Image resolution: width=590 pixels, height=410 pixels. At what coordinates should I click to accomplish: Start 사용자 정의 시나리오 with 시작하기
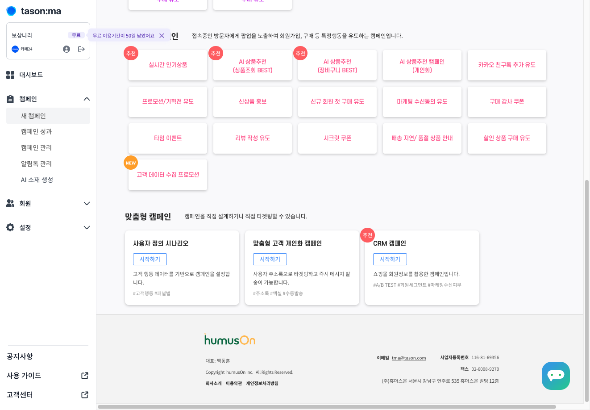pos(150,259)
